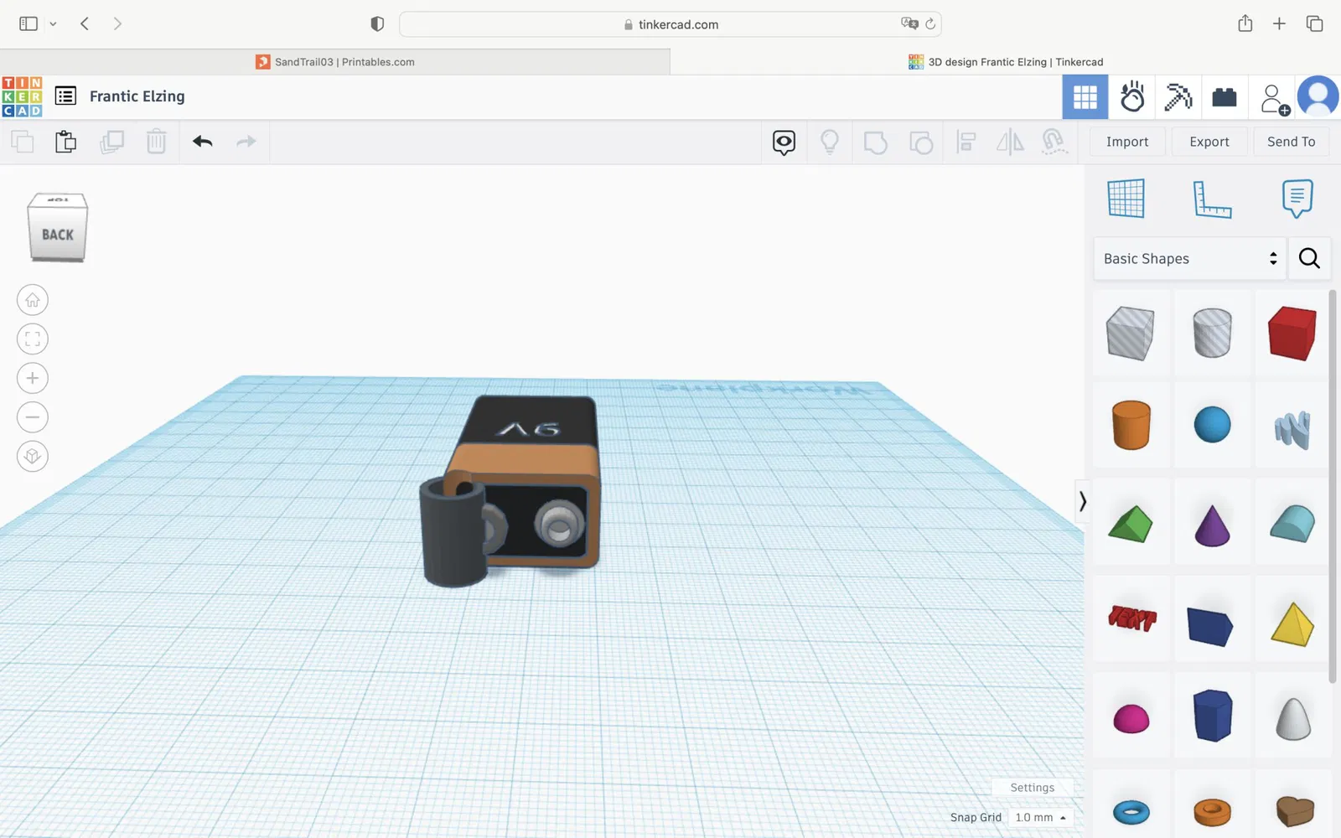Zoom out with the minus icon

coord(33,417)
